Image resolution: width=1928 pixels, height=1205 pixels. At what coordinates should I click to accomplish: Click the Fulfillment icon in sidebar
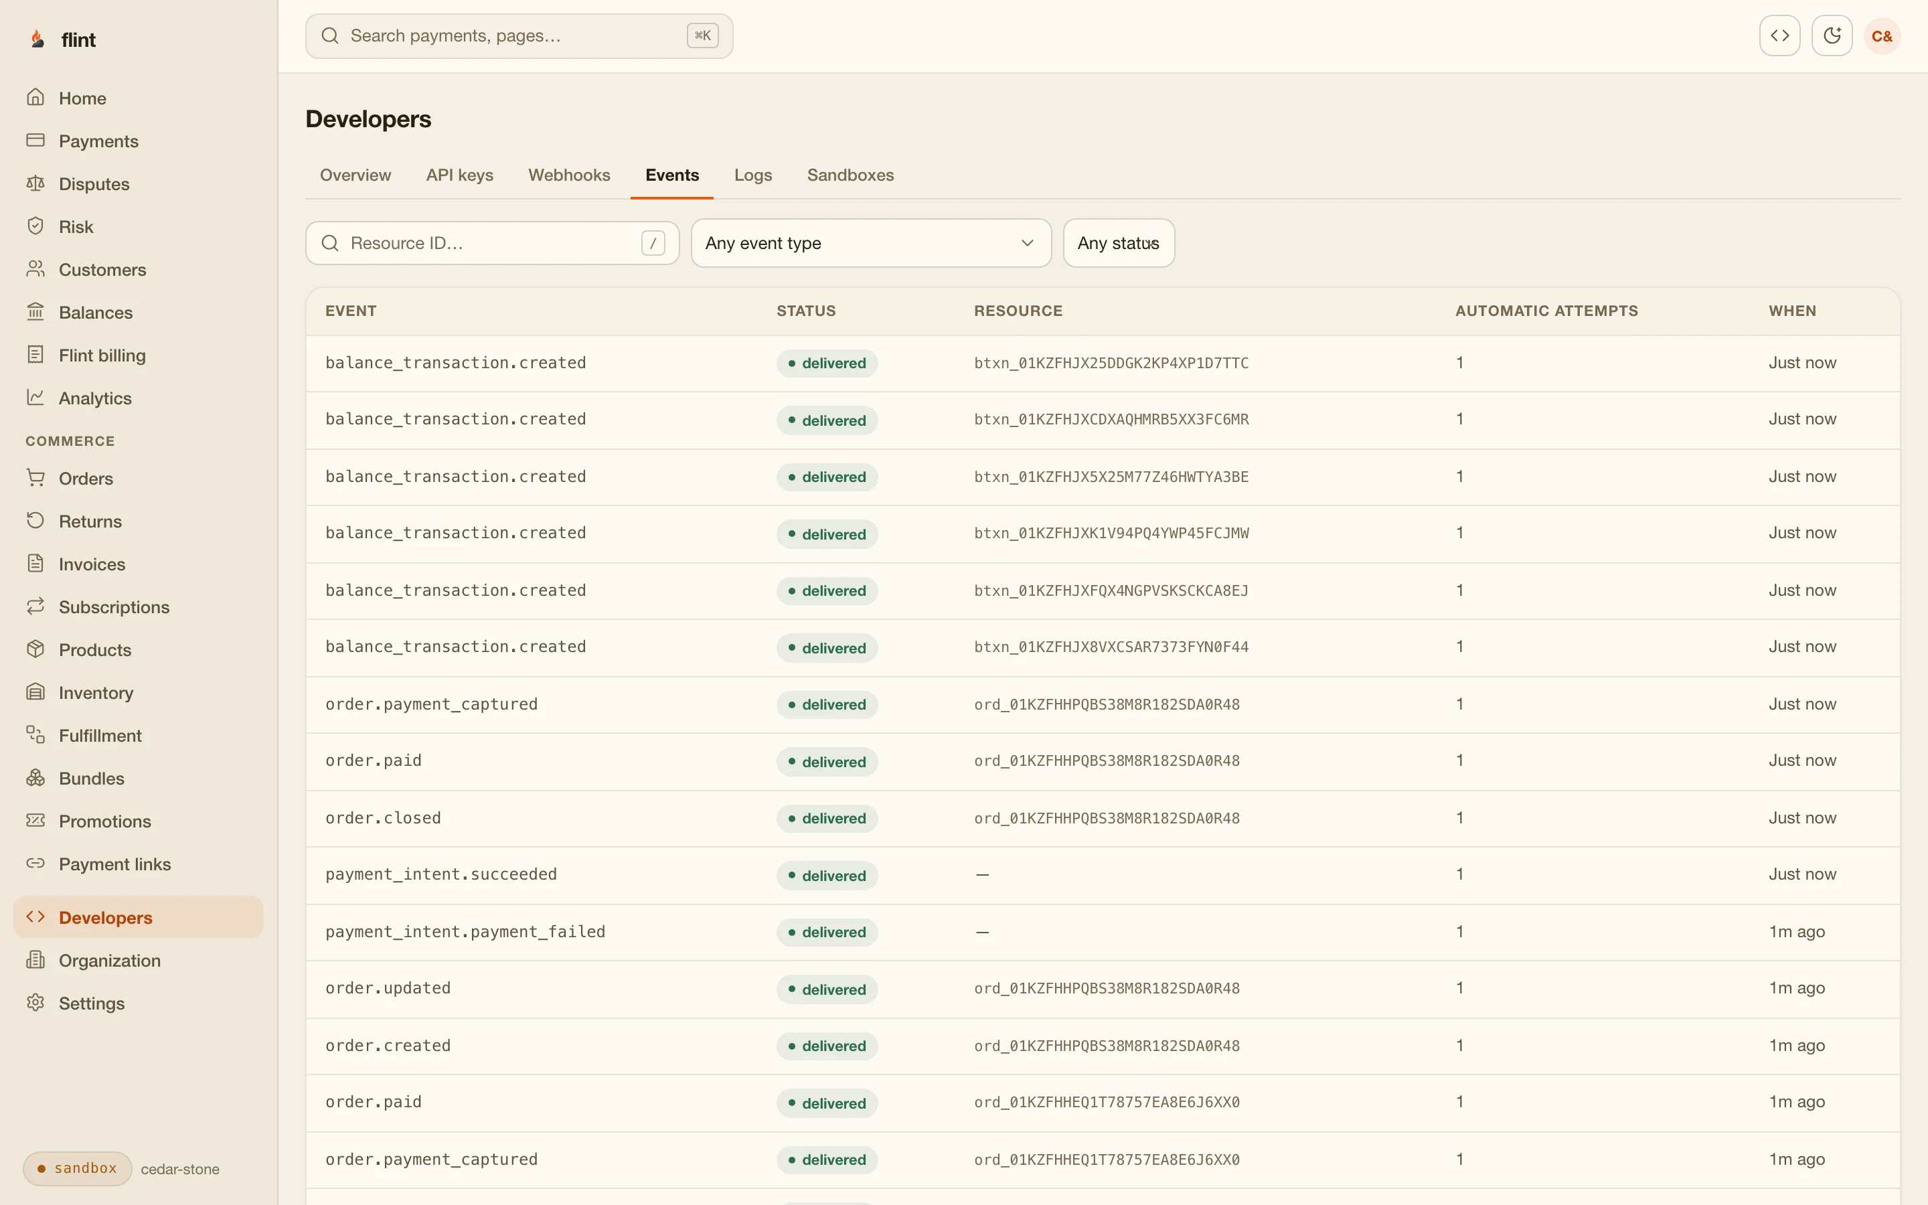(35, 735)
